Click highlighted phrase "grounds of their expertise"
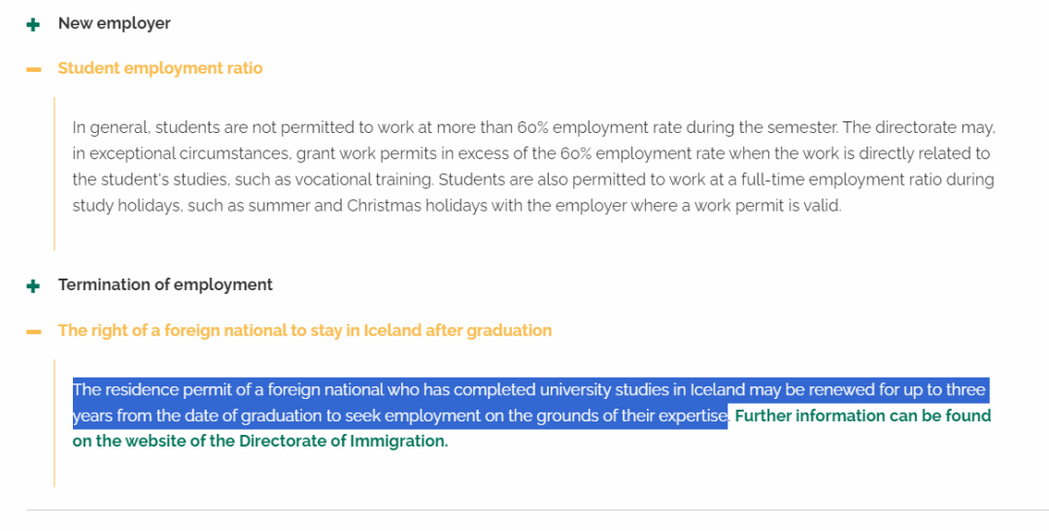The image size is (1049, 531). coord(635,416)
